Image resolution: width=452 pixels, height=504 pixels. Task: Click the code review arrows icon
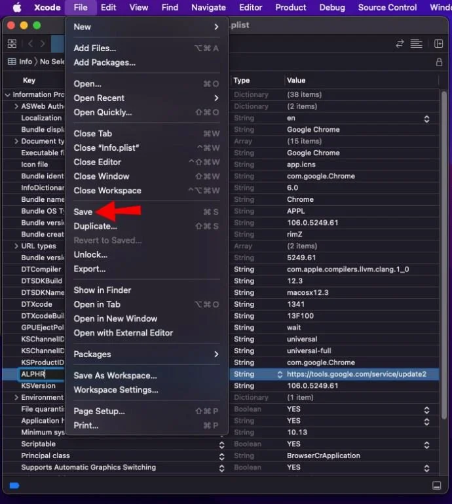click(x=400, y=44)
